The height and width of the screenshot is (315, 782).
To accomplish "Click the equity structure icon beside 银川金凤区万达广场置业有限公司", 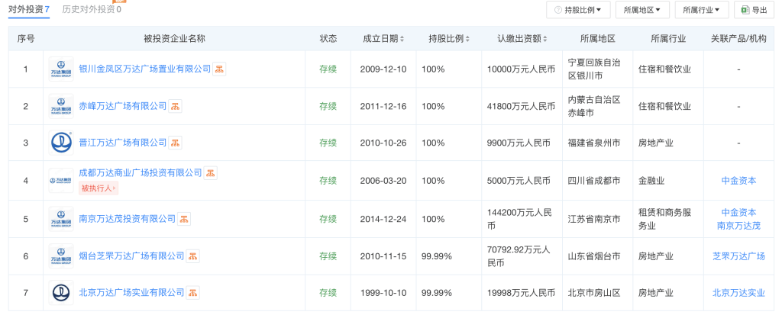I will (x=219, y=69).
